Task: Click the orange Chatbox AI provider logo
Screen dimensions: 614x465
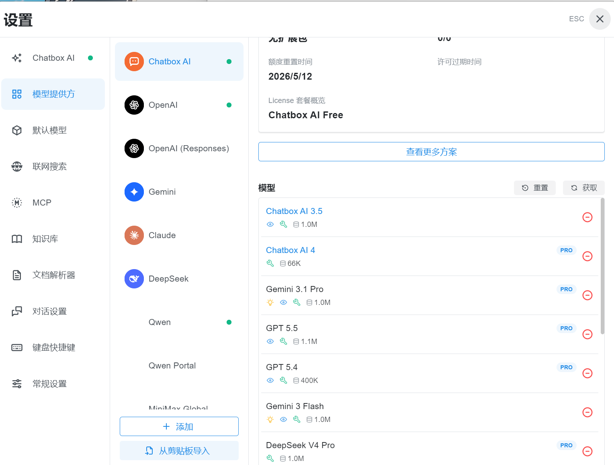Action: 134,62
